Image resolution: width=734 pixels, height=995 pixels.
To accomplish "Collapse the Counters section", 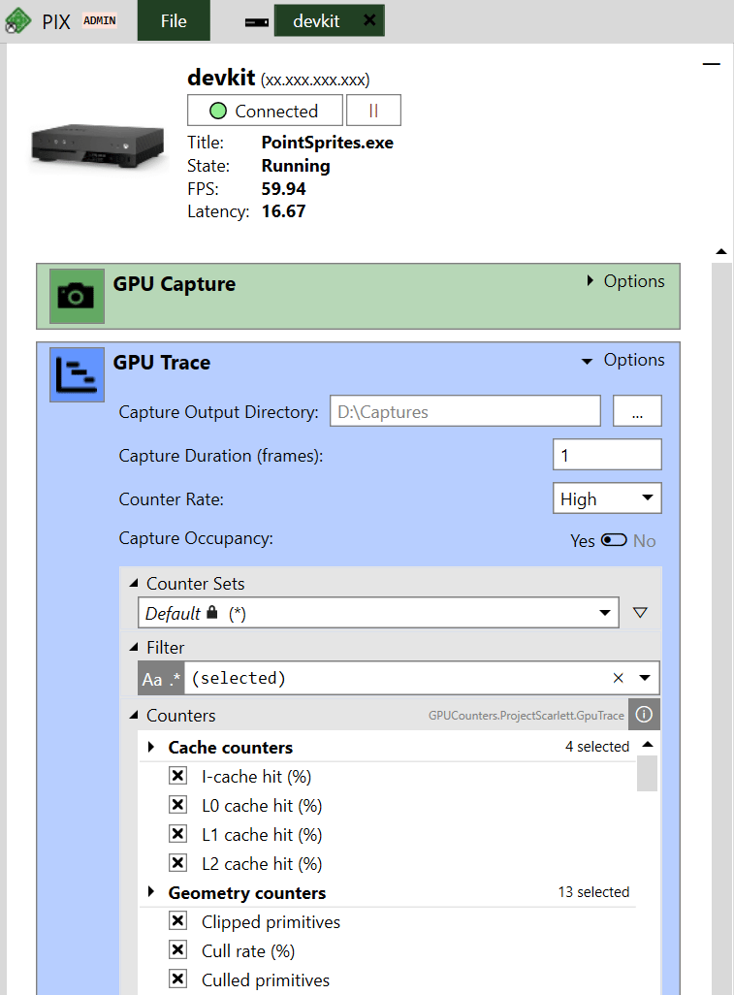I will click(134, 715).
